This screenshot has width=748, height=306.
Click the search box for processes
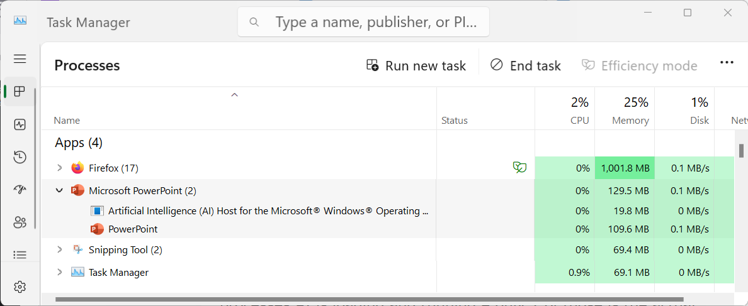371,23
